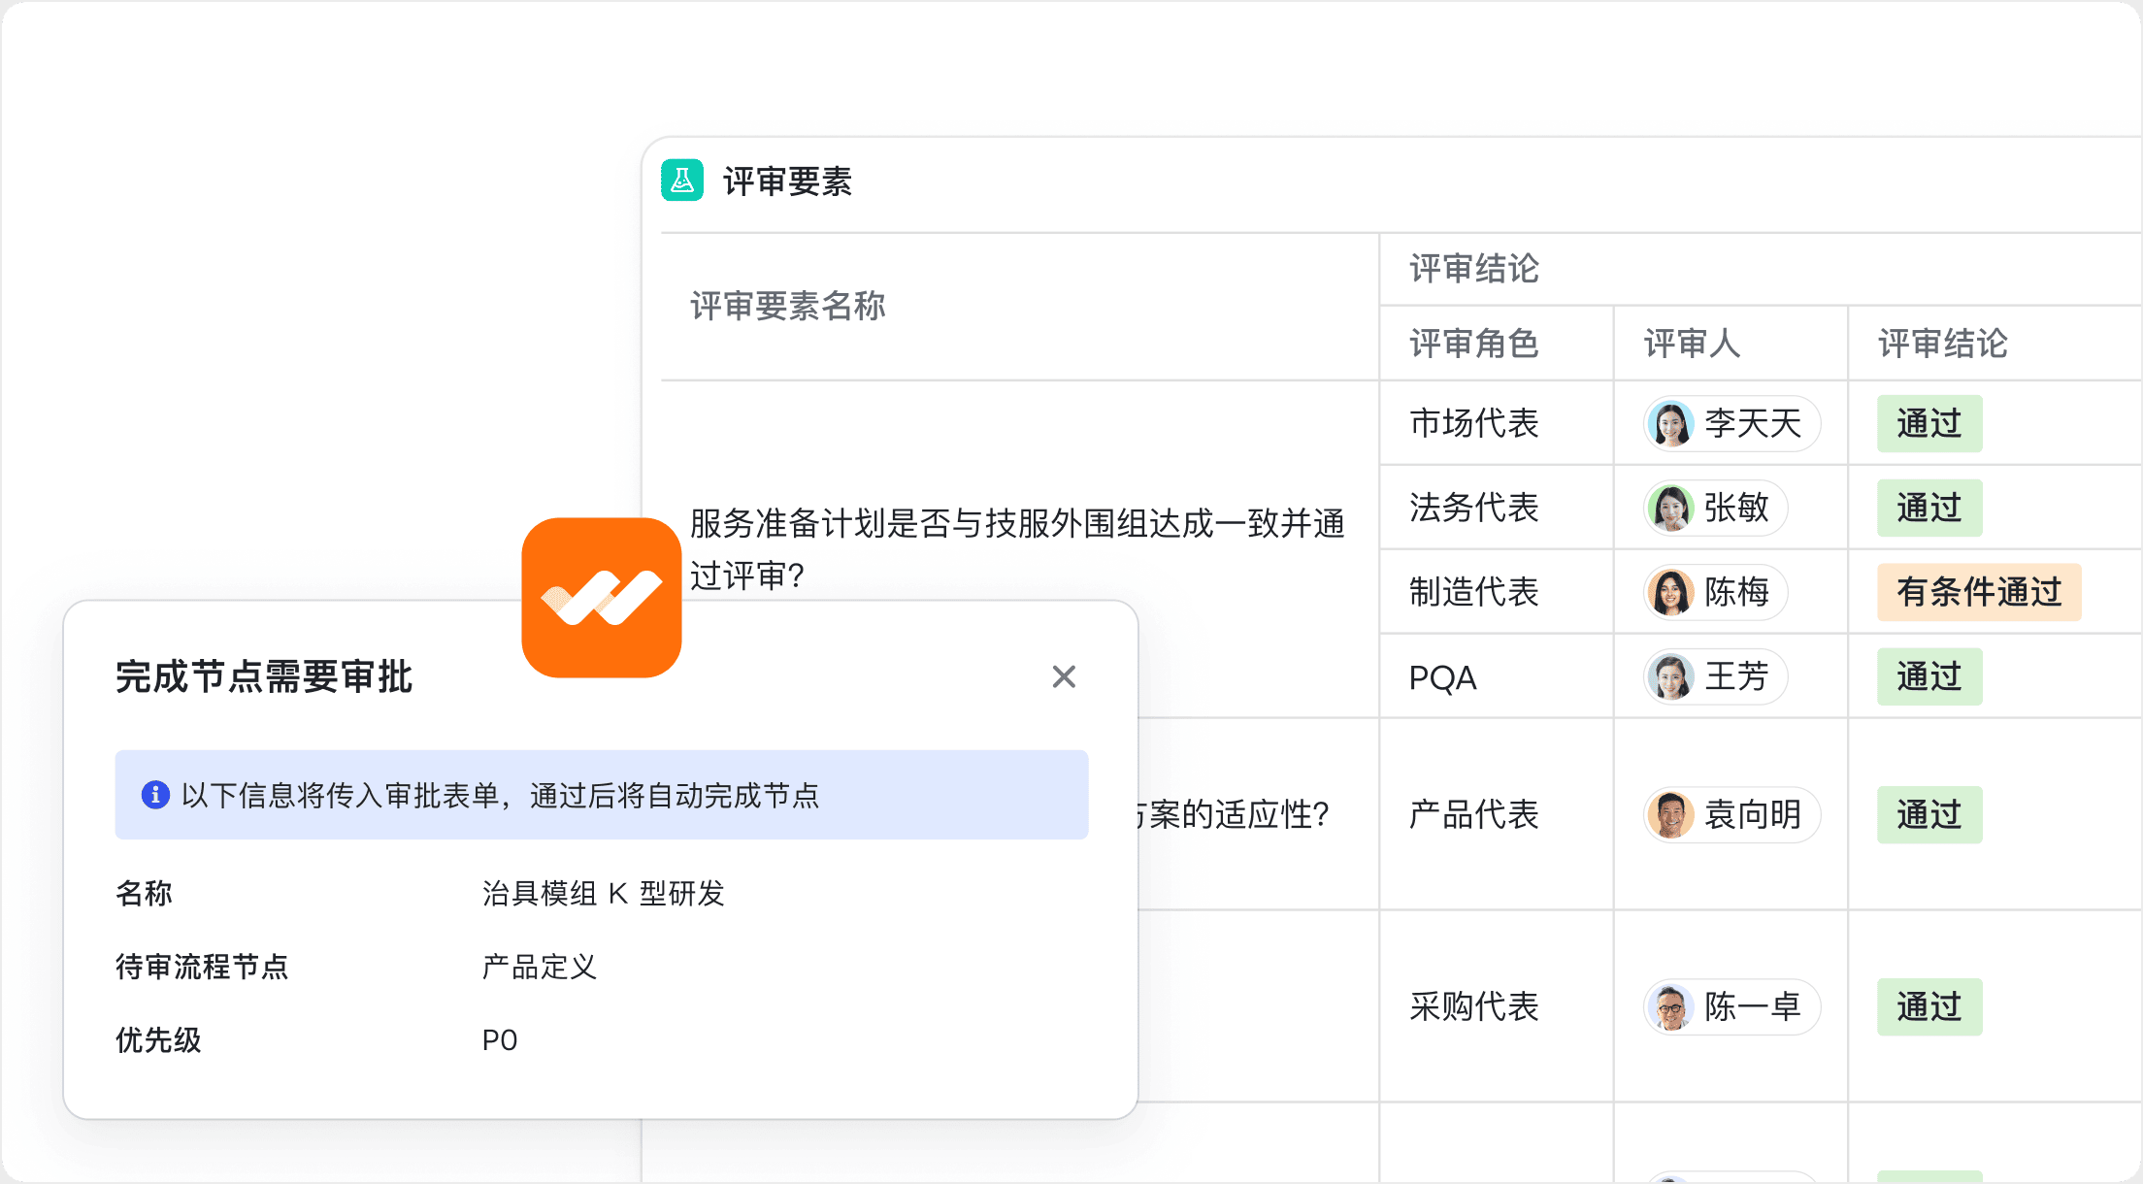Click the blue info icon in the banner
The height and width of the screenshot is (1184, 2143).
coord(155,795)
